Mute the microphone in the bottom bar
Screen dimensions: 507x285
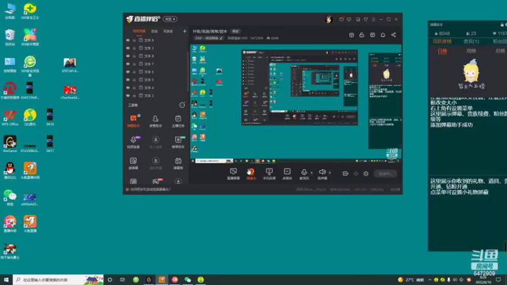point(304,174)
